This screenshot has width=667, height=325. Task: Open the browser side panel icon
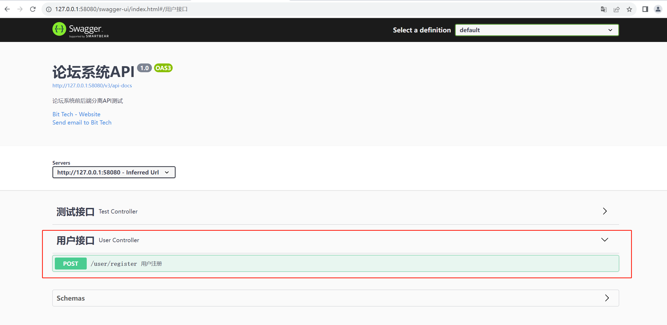click(x=645, y=9)
